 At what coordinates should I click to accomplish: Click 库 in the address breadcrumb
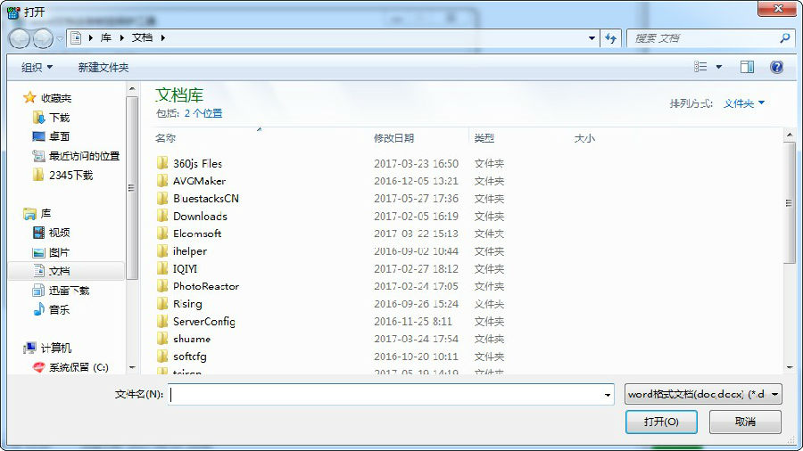tap(106, 37)
